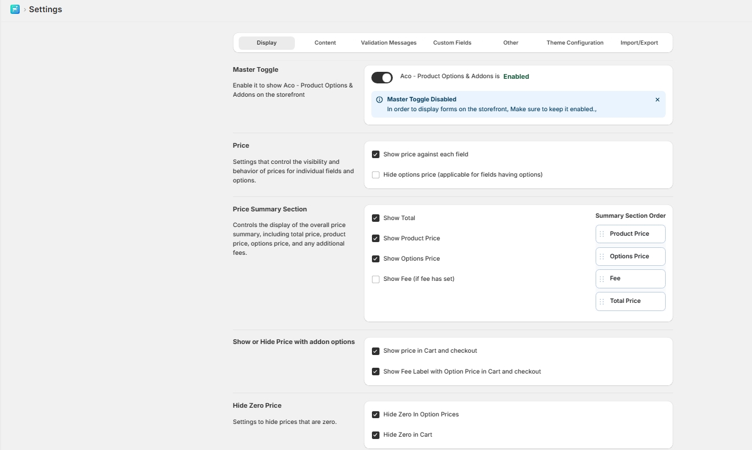This screenshot has height=450, width=752.
Task: Open the Theme Configuration tab
Action: pos(575,43)
